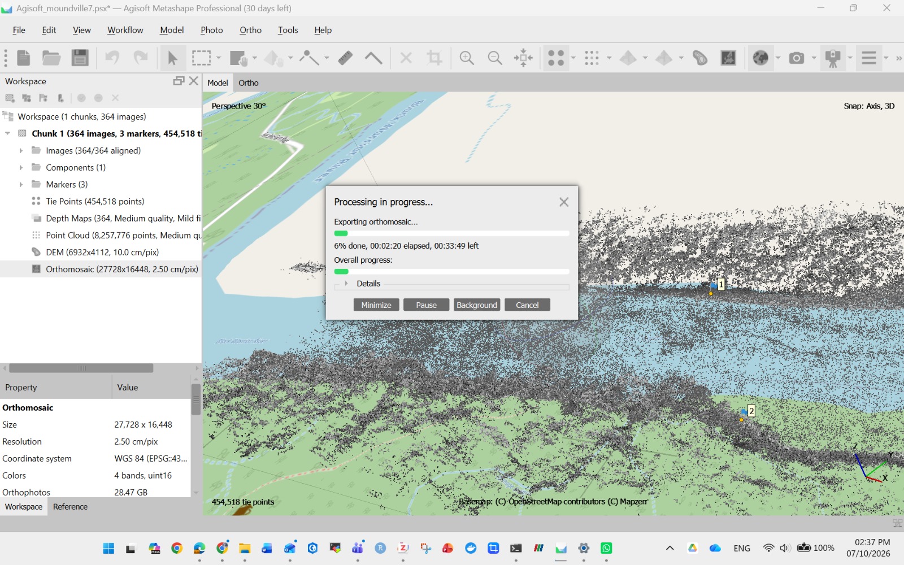The image size is (904, 565).
Task: Click the Delete Selection X icon
Action: 406,58
